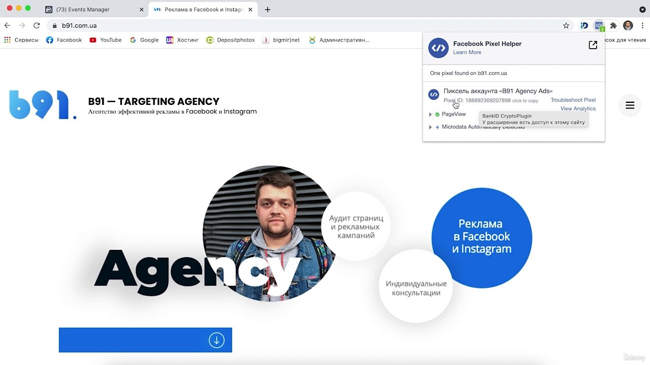The height and width of the screenshot is (365, 650).
Task: Open the Chrome profile avatar
Action: coord(628,25)
